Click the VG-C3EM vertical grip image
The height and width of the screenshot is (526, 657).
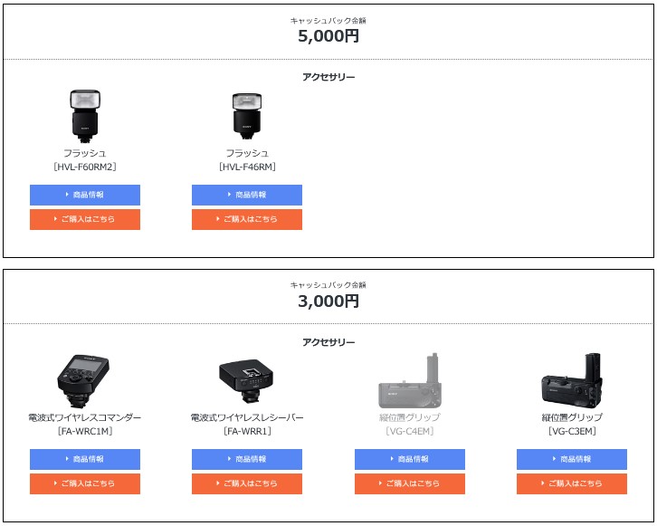(571, 380)
